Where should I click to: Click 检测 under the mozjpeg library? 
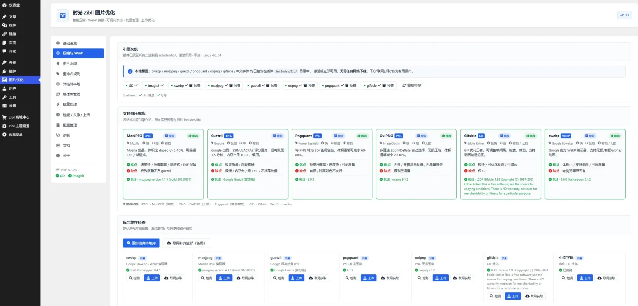(x=206, y=278)
